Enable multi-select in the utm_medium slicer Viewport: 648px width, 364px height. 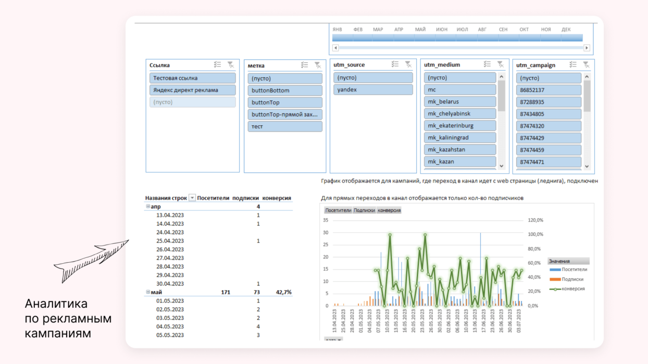pos(487,64)
